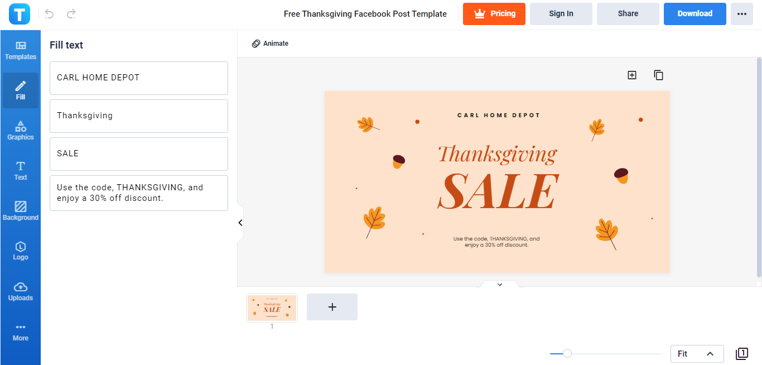Select the page 1 thumbnail

click(272, 308)
